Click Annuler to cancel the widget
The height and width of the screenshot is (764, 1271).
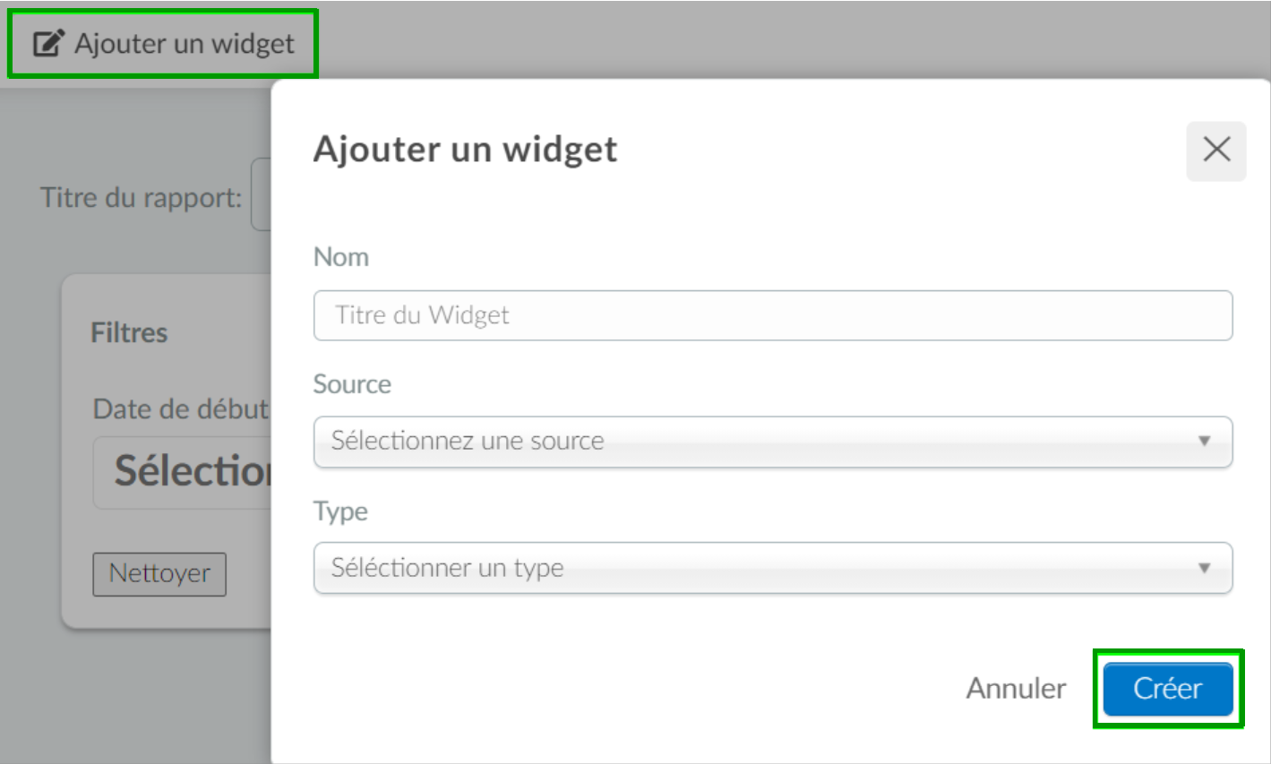coord(1016,688)
